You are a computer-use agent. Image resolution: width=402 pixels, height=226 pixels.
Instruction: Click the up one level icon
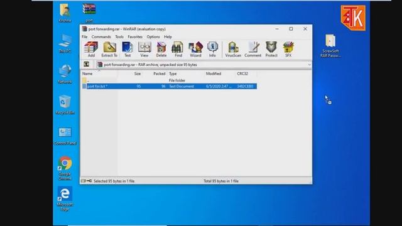click(x=87, y=64)
